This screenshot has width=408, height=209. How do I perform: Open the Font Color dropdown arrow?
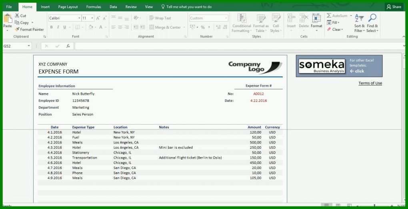point(105,27)
